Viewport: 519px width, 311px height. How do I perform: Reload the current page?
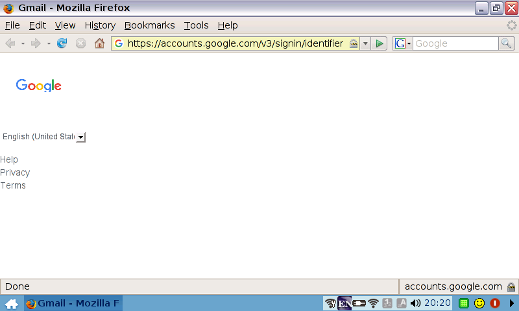62,43
